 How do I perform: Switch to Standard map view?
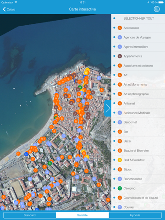tap(30, 215)
